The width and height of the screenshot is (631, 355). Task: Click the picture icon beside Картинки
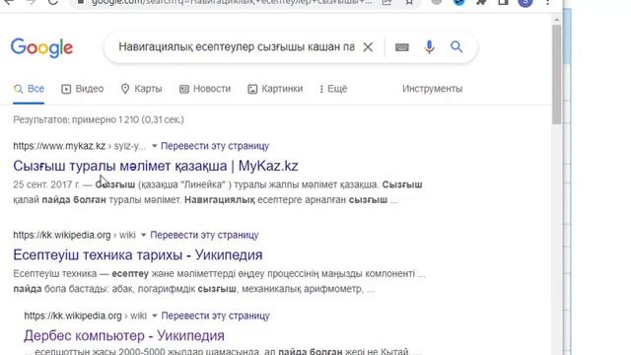[x=252, y=89]
